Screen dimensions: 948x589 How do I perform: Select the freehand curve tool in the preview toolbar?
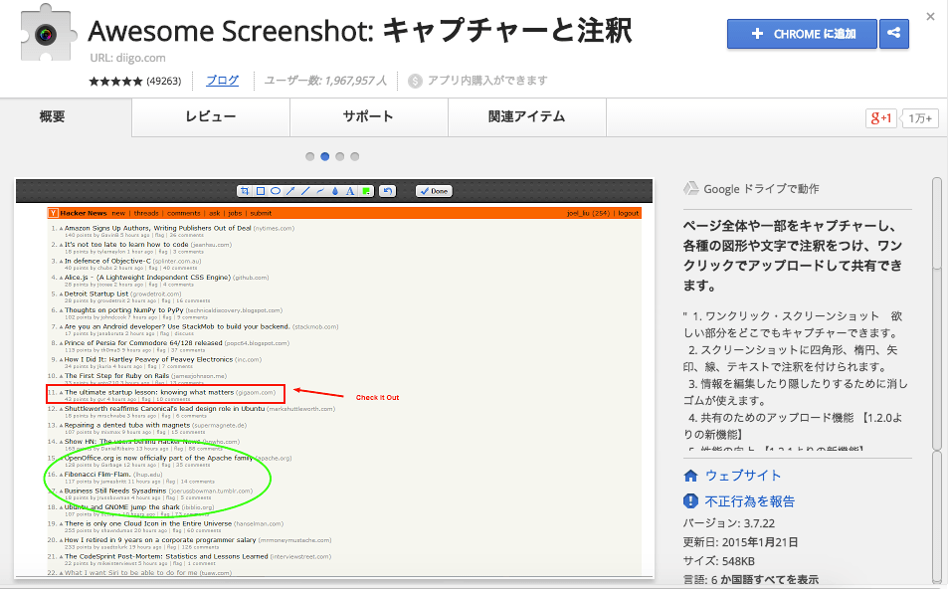point(320,191)
